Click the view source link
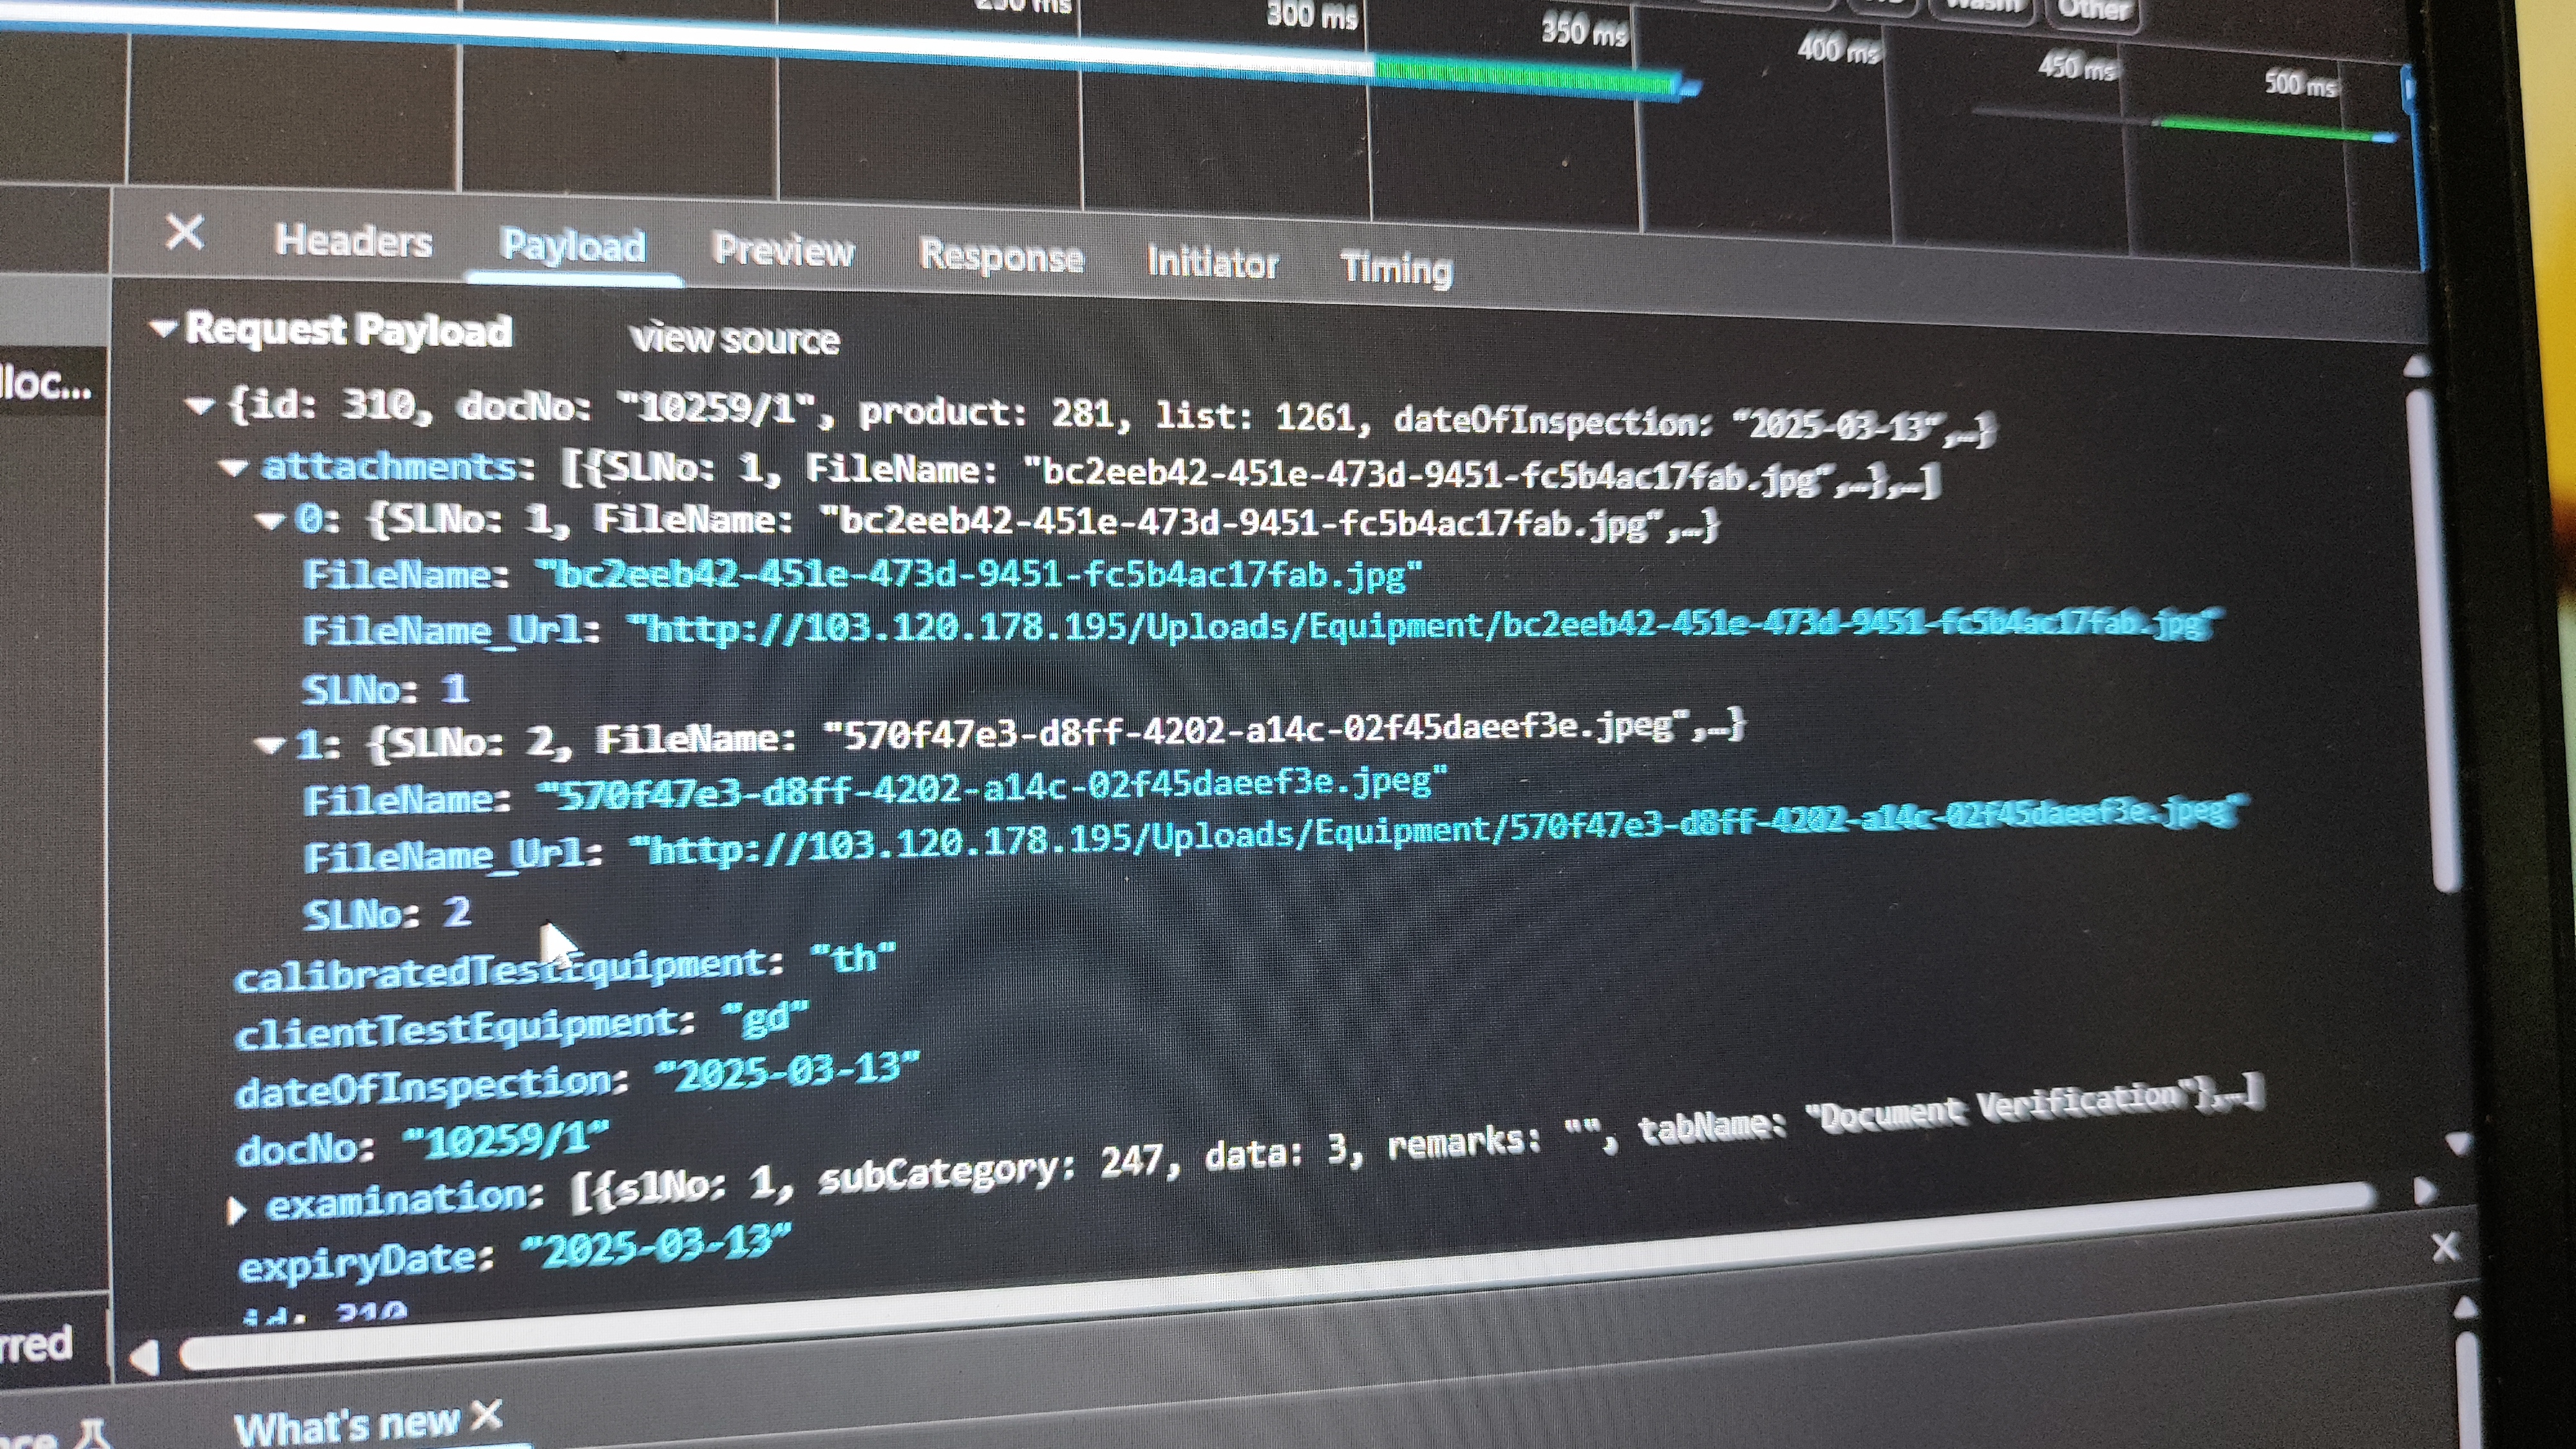 coord(735,339)
